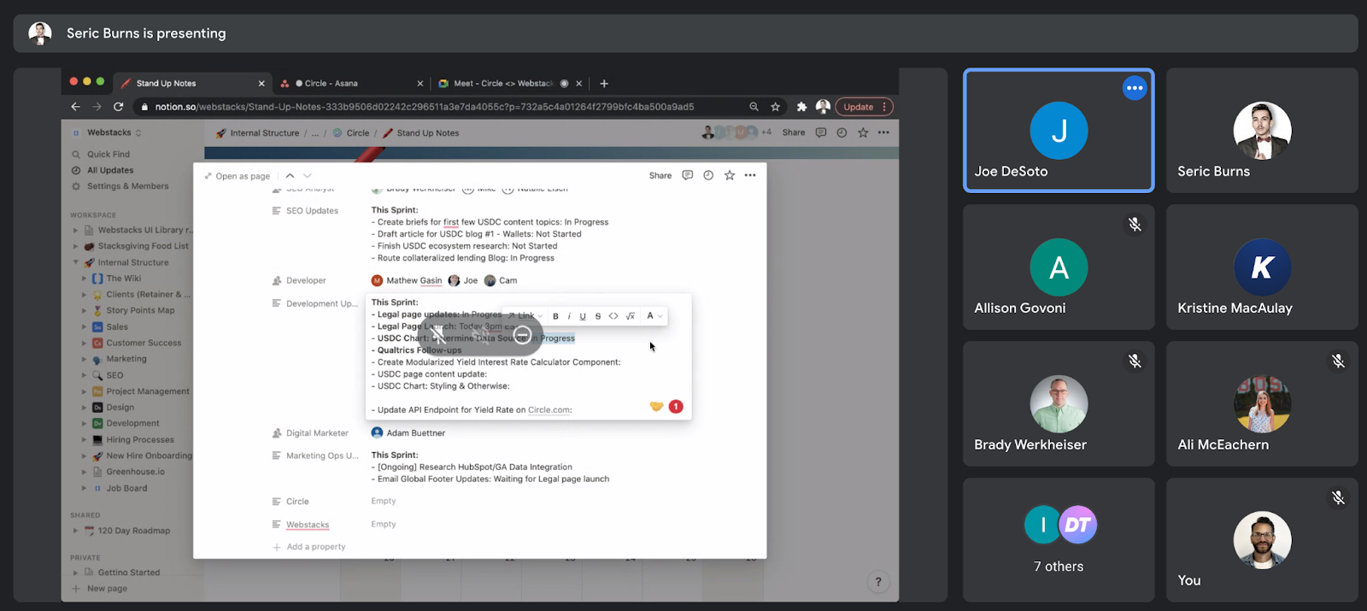Image resolution: width=1367 pixels, height=611 pixels.
Task: Expand Webstacks UI Library tree item
Action: [x=75, y=231]
